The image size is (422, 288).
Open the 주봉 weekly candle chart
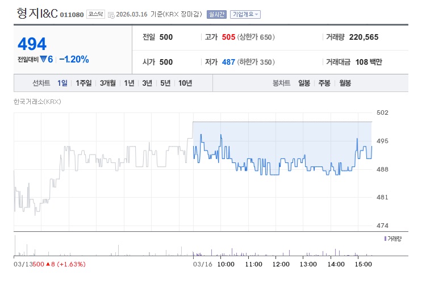click(x=324, y=83)
